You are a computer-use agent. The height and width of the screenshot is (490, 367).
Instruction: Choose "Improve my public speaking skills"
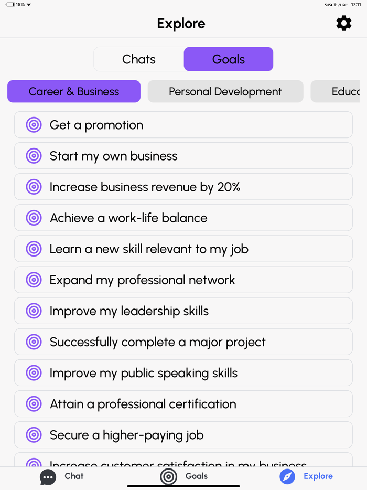(183, 372)
